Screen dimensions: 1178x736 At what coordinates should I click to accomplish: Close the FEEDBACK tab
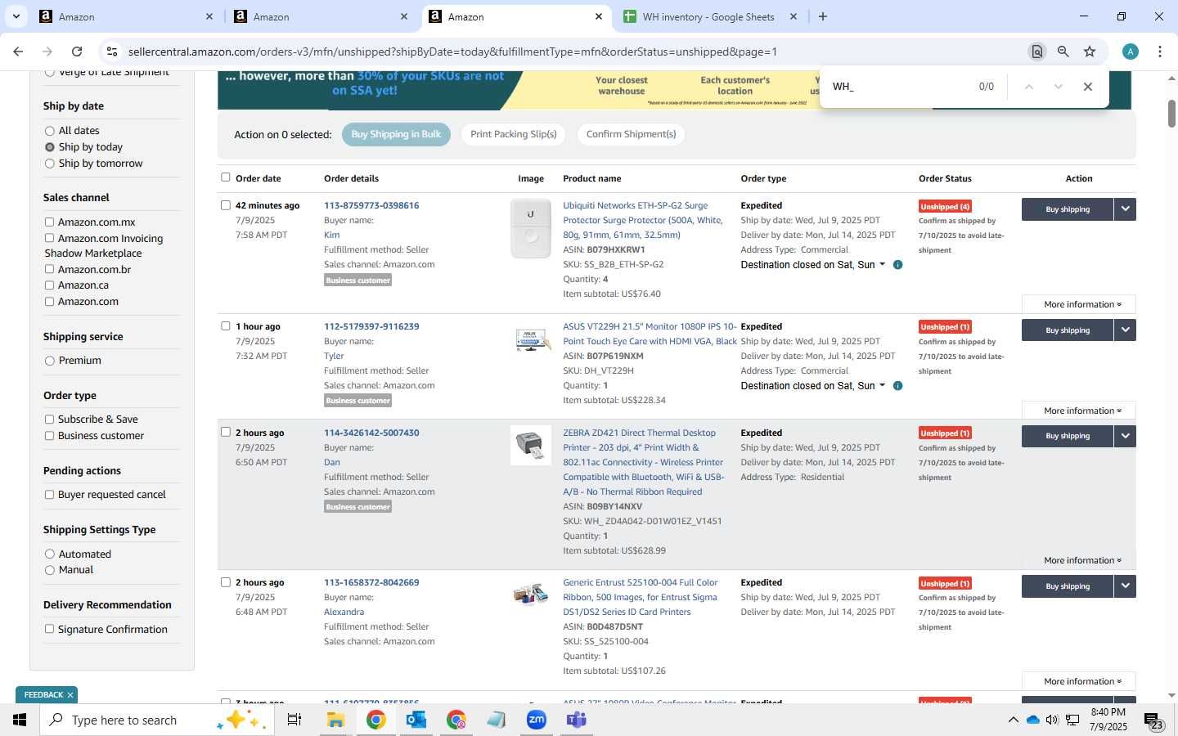click(x=70, y=695)
